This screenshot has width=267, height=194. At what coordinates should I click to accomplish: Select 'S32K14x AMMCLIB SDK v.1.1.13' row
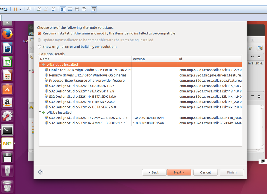(140, 123)
